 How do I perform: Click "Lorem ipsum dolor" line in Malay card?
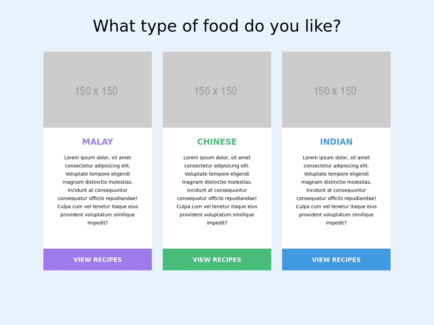pos(98,158)
